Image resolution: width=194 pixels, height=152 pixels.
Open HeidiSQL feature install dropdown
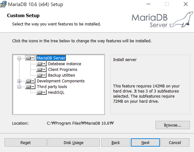41,92
